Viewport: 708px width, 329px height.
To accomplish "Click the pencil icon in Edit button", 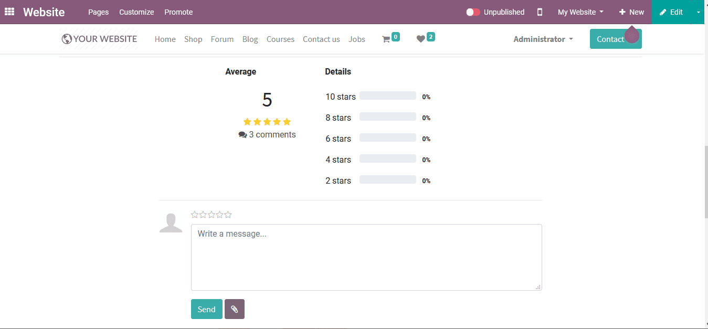I will point(663,12).
